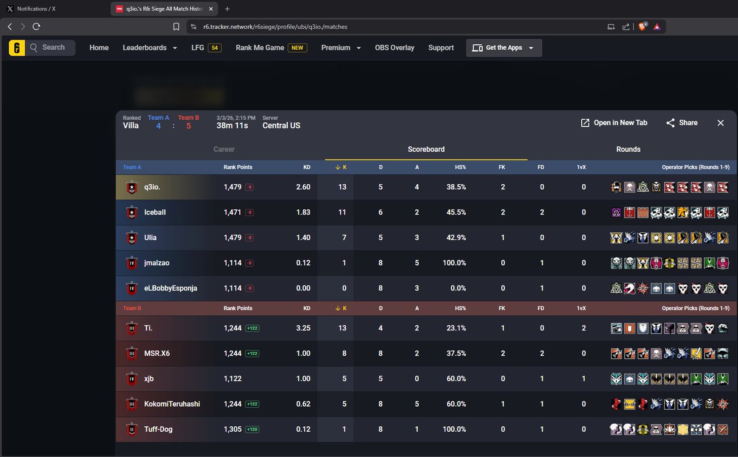
Task: Click KokomiTeruhashi's rank badge icon
Action: point(130,404)
